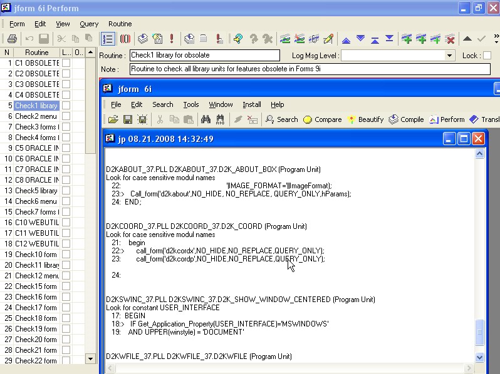Viewport: 500px width, 374px height.
Task: Click the Perform button
Action: pos(447,119)
